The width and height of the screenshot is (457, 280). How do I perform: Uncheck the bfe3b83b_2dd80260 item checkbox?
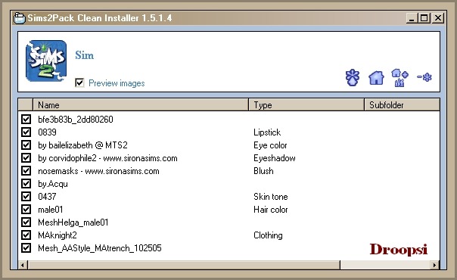(26, 119)
